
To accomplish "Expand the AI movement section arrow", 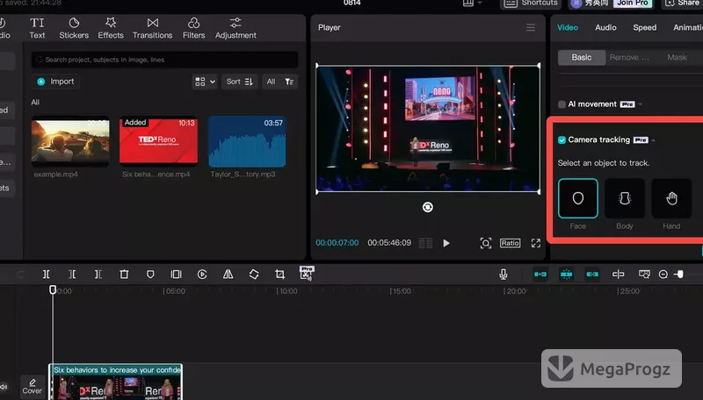I will (x=641, y=104).
